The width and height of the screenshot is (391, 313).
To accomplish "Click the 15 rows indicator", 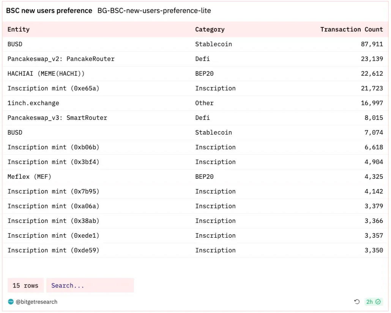I will pos(25,286).
